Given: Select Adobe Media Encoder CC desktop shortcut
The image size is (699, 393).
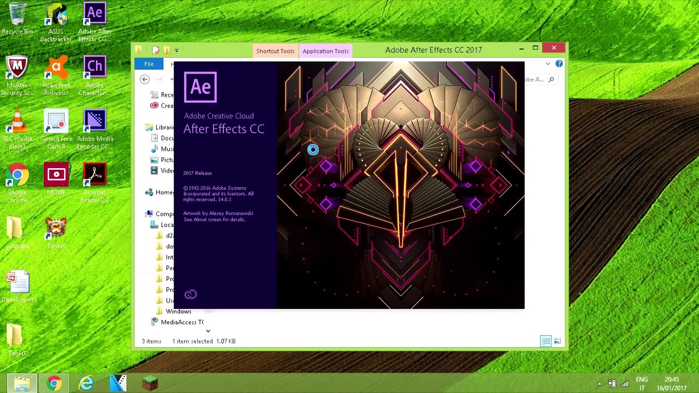Looking at the screenshot, I should tap(94, 129).
